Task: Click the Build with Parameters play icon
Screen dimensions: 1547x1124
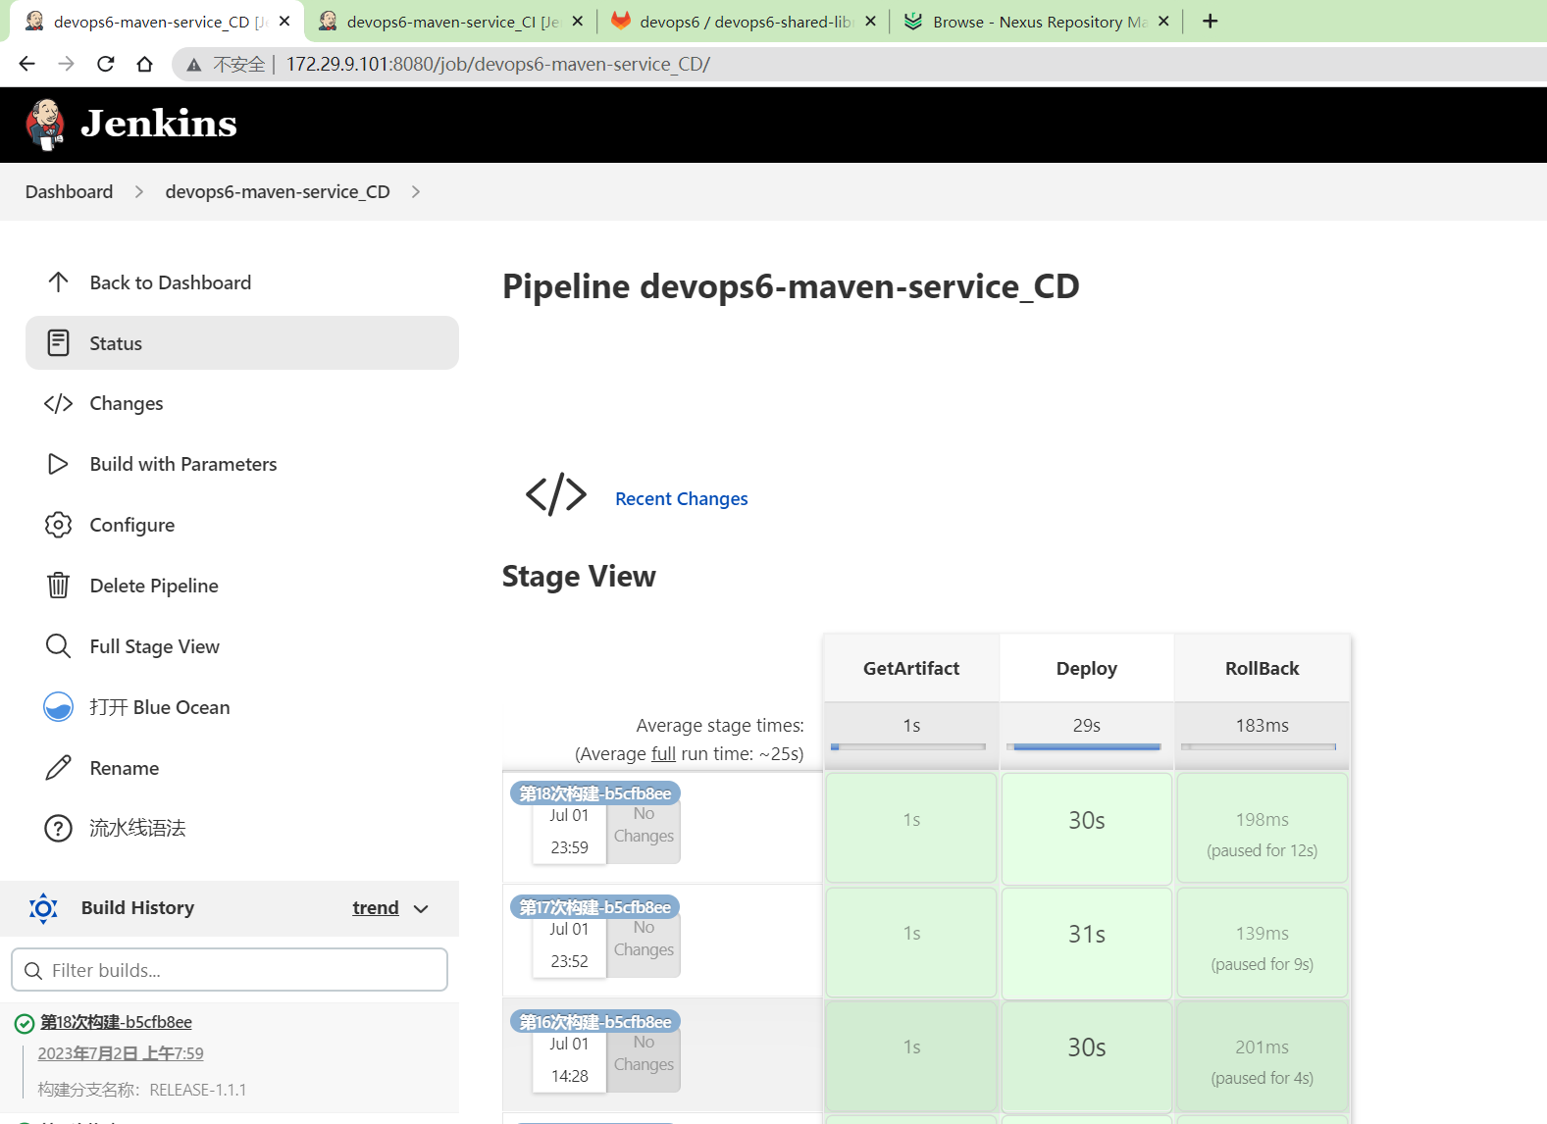Action: coord(58,464)
